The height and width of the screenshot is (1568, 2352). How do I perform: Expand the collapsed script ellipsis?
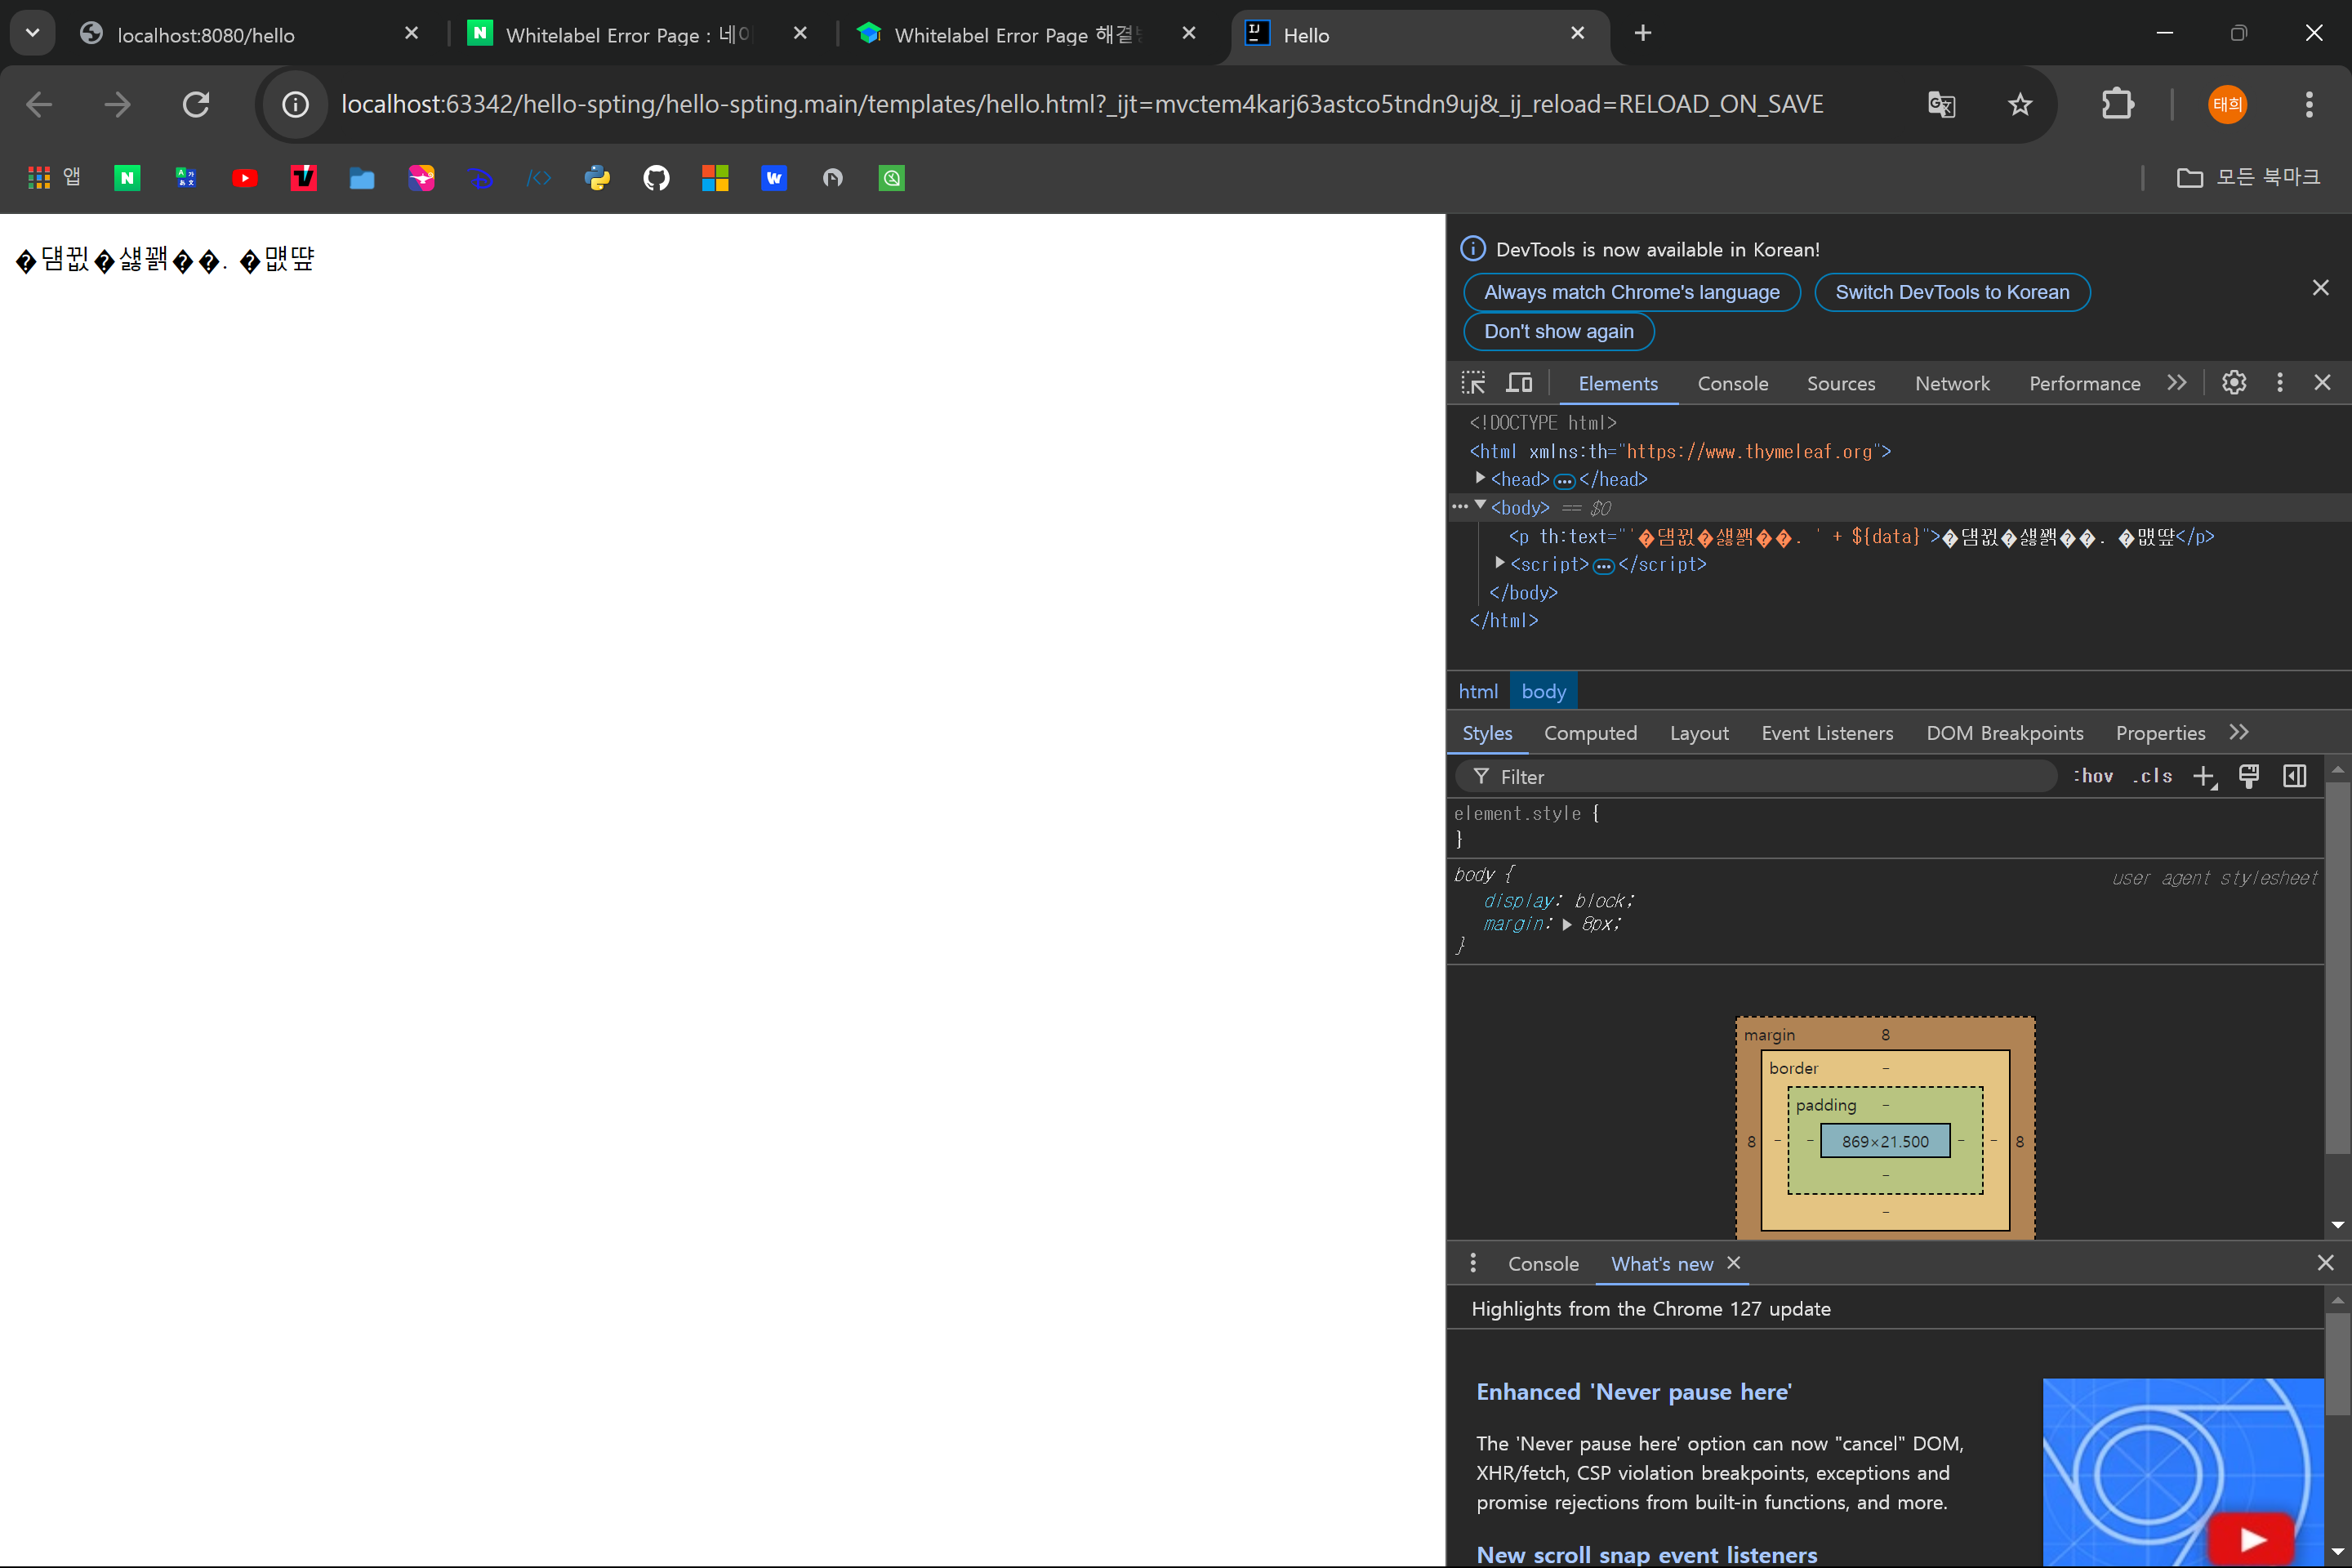[1603, 566]
